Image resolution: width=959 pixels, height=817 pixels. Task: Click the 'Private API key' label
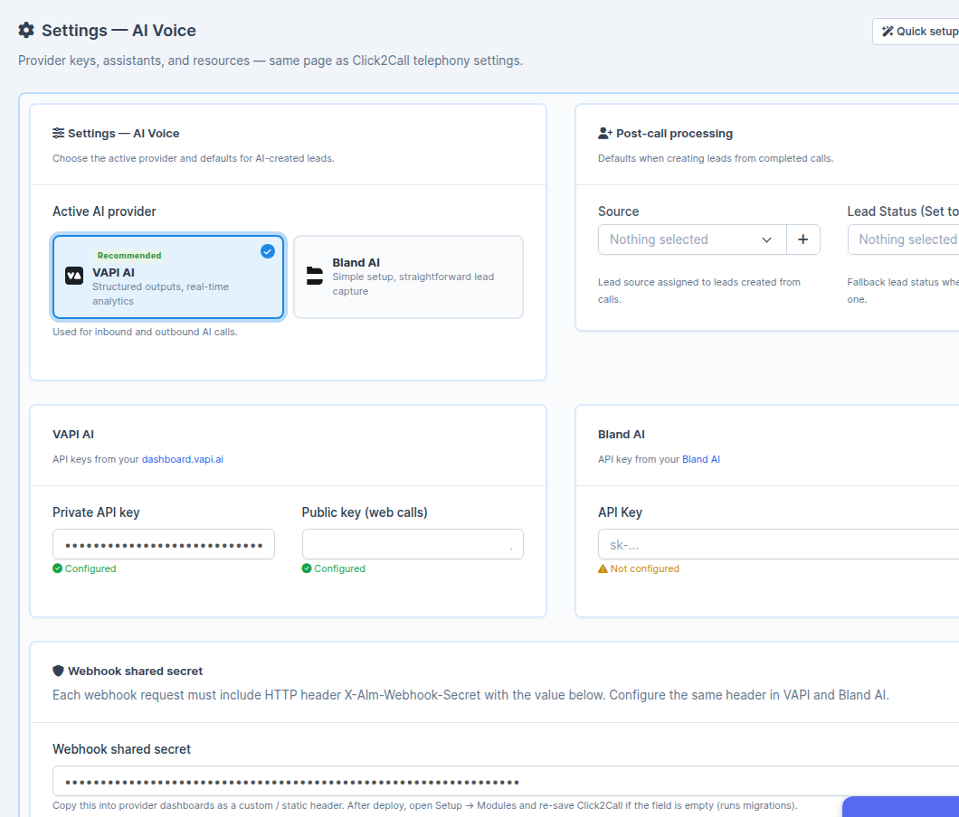[96, 512]
